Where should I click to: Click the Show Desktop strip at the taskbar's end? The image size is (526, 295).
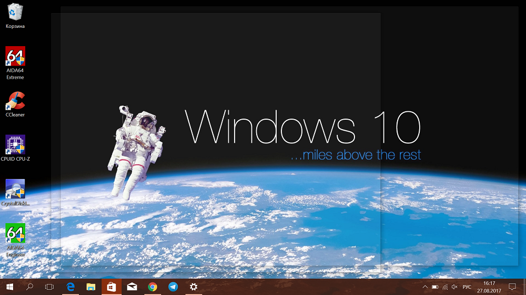[524, 287]
